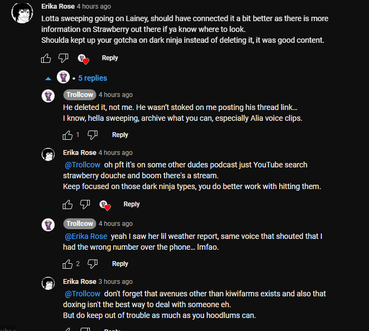Like Trollcow's reply about deleted thread link
This screenshot has height=331, width=369.
pyautogui.click(x=68, y=135)
